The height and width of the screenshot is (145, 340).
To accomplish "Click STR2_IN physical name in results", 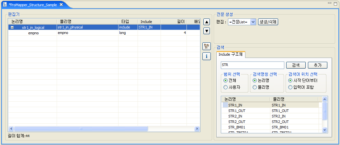I will 278,116.
